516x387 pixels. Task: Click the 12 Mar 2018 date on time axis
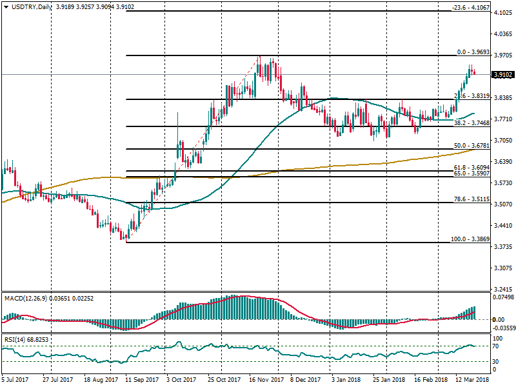click(x=474, y=381)
